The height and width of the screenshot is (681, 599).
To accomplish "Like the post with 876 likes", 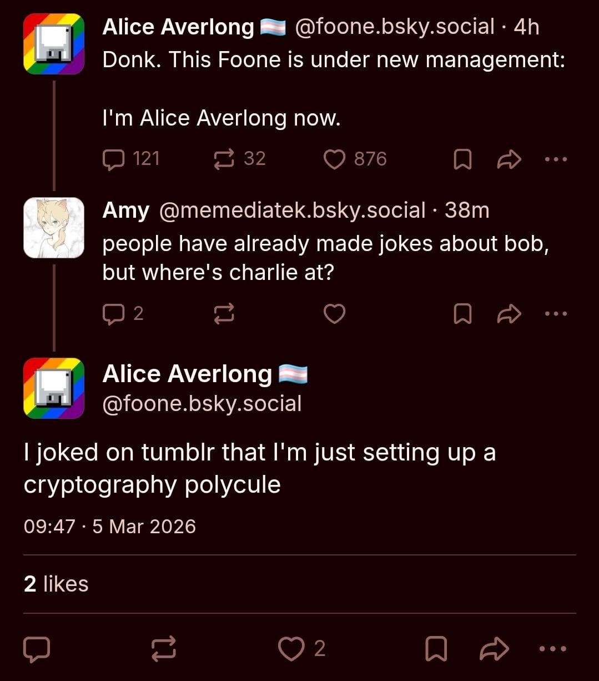I will 335,159.
